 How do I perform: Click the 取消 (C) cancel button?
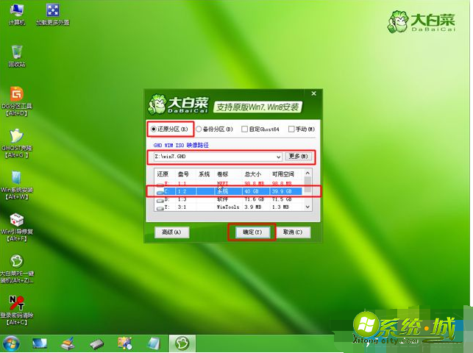tap(293, 232)
